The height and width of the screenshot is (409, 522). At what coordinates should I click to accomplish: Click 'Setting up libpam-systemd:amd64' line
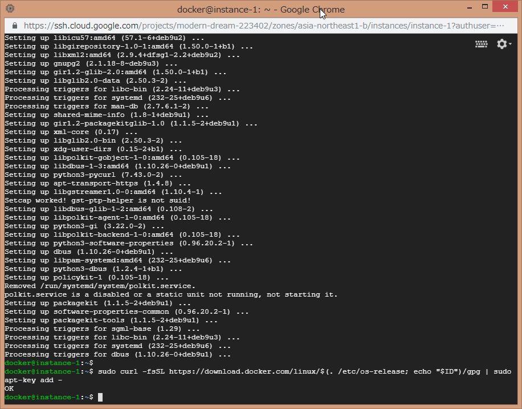tap(117, 260)
